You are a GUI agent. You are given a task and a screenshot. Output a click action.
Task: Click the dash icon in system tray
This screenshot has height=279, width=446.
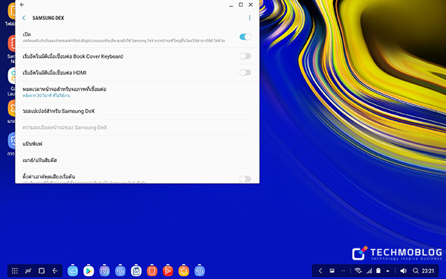(343, 271)
